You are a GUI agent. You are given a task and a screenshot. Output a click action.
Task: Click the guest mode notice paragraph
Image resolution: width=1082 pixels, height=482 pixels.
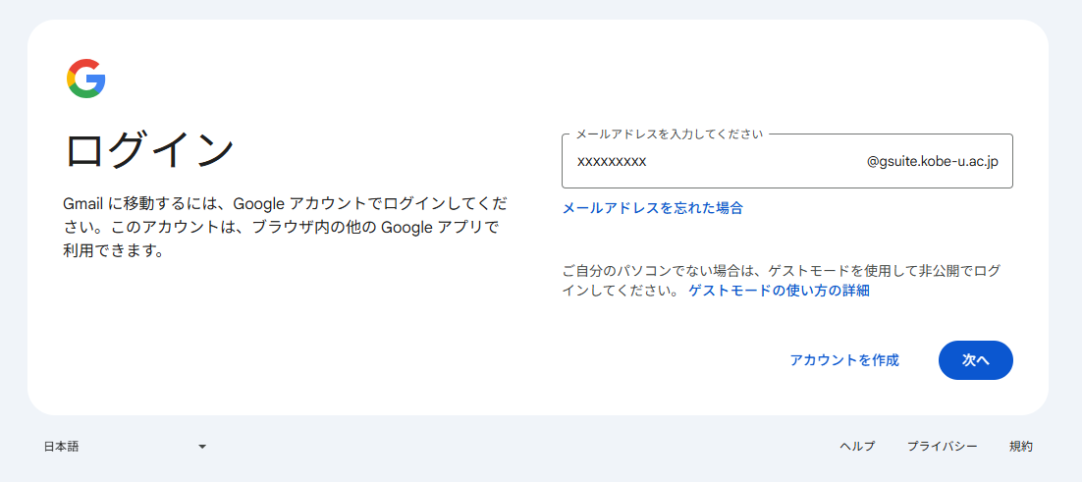pyautogui.click(x=781, y=280)
